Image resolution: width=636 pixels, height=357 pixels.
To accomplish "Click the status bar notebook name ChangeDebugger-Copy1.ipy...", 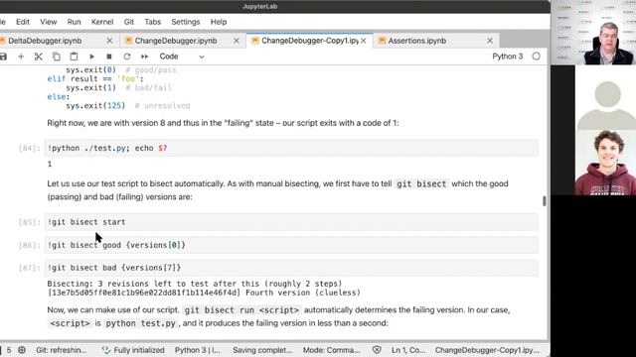I will tap(487, 350).
